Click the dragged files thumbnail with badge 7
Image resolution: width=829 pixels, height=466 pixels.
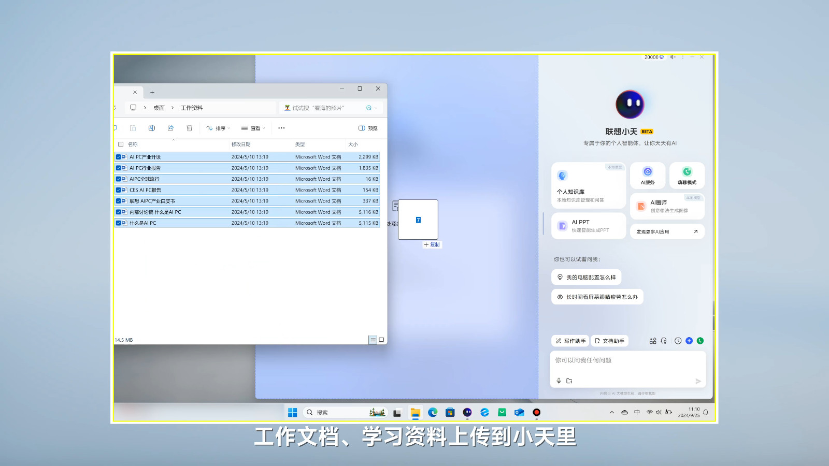pos(418,220)
